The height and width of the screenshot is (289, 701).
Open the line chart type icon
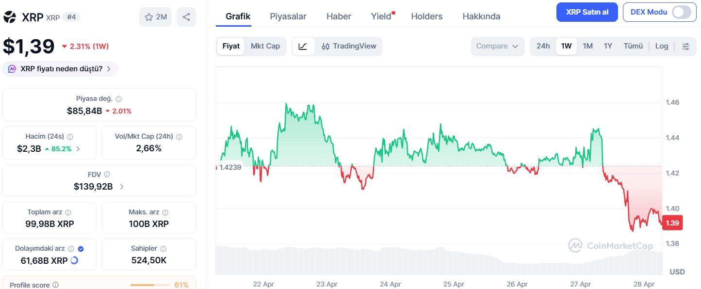(303, 46)
